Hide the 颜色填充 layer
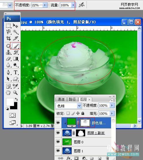143x160 pixels. [x=58, y=123]
